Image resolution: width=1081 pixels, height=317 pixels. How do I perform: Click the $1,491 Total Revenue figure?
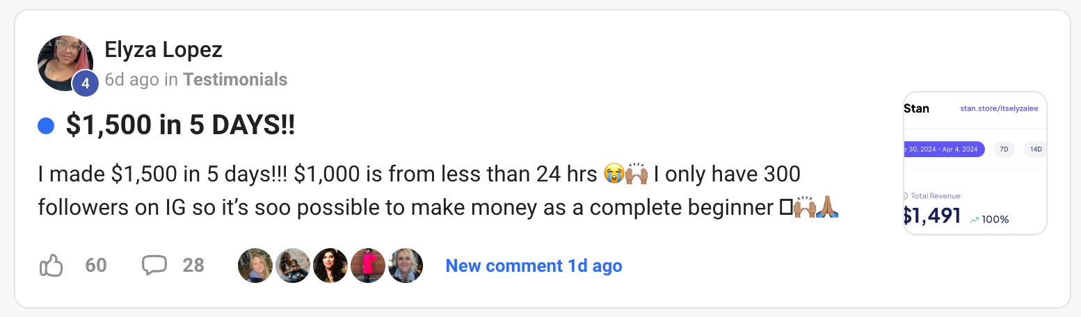(x=932, y=216)
